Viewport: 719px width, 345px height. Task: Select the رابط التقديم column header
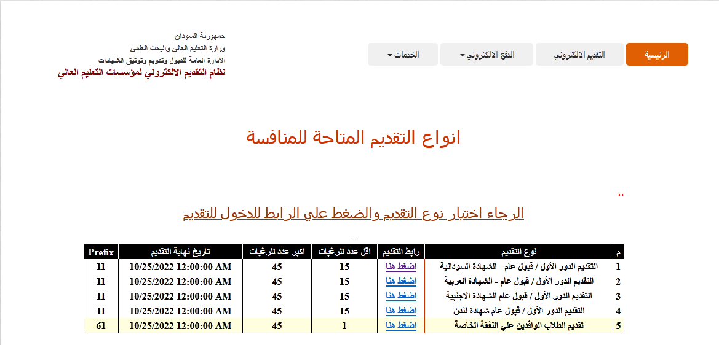401,252
